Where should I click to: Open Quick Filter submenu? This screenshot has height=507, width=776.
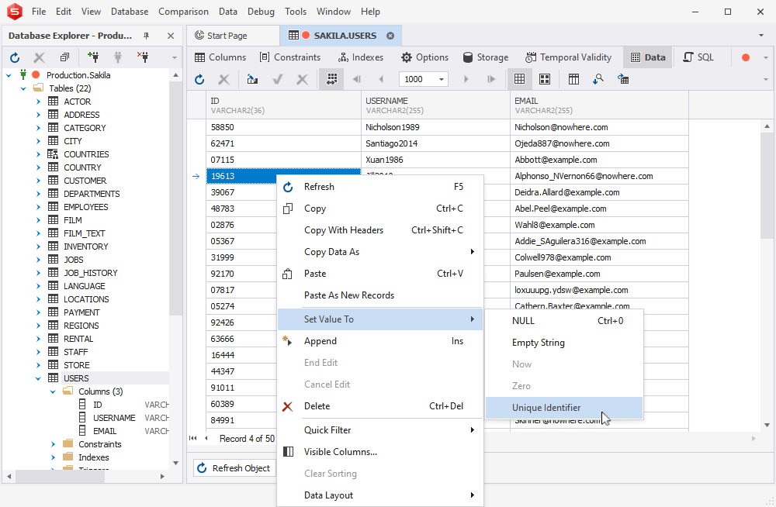[x=379, y=430]
